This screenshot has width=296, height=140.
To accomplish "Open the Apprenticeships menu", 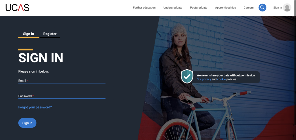I will pos(225,8).
